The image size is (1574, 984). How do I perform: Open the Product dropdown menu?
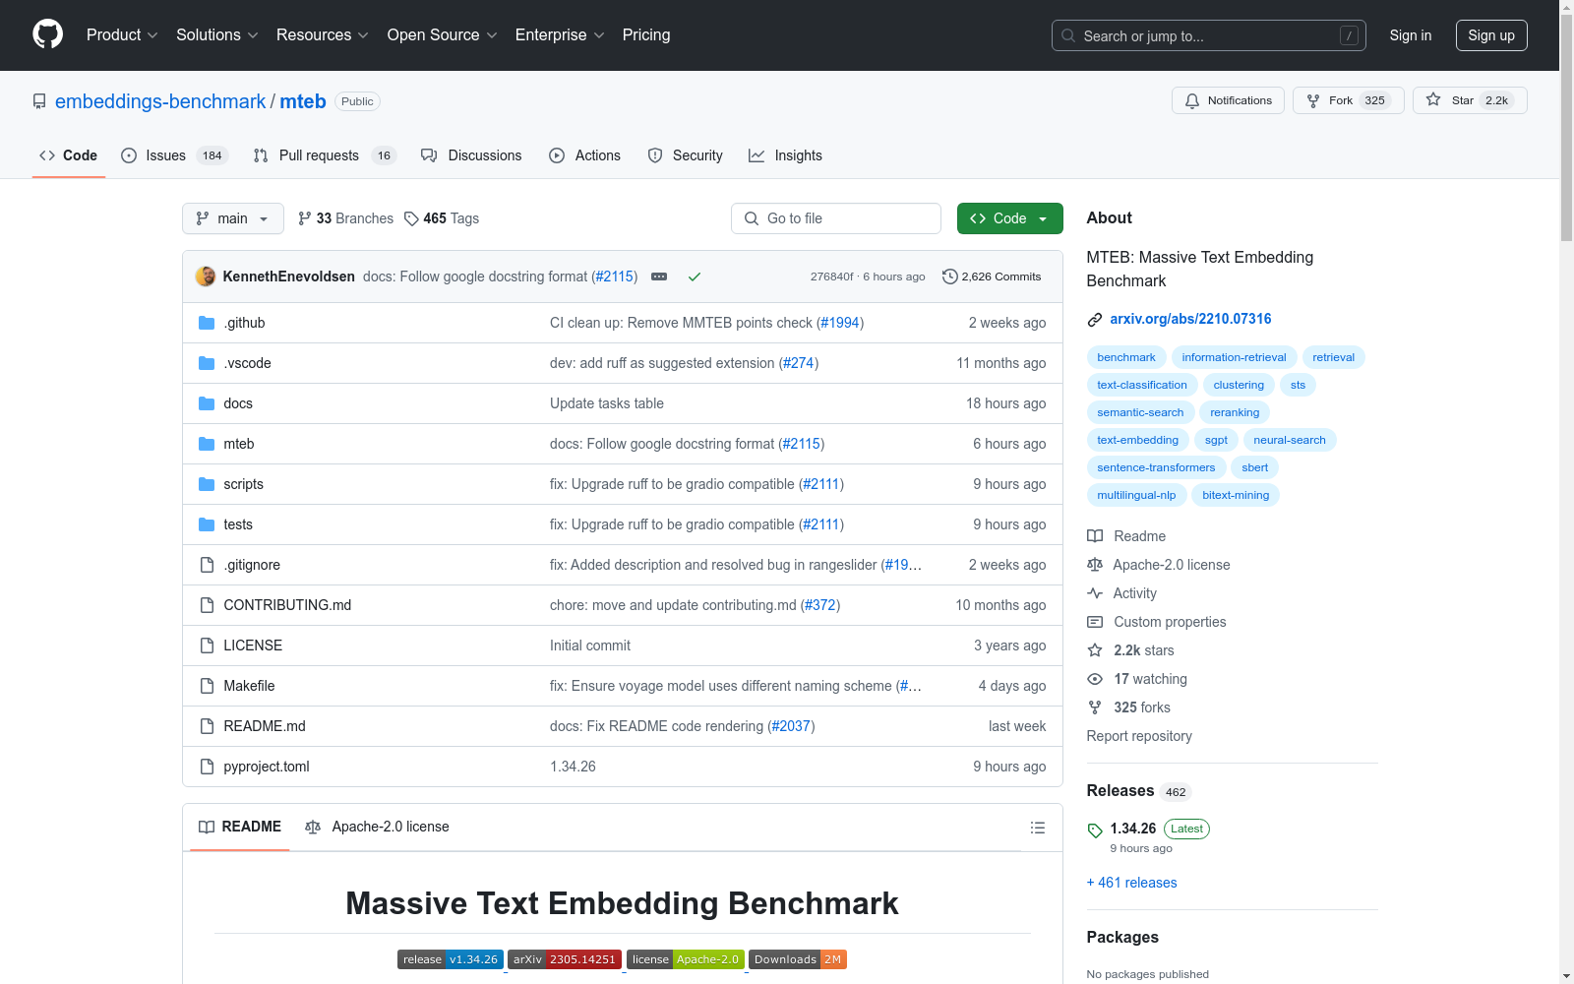[x=122, y=35]
